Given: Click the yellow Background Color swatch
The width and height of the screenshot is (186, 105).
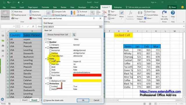Looking at the screenshot, I should pos(87,81).
